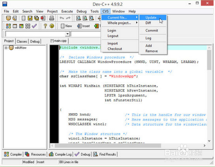
Task: Open the Search menu
Action: coord(27,11)
